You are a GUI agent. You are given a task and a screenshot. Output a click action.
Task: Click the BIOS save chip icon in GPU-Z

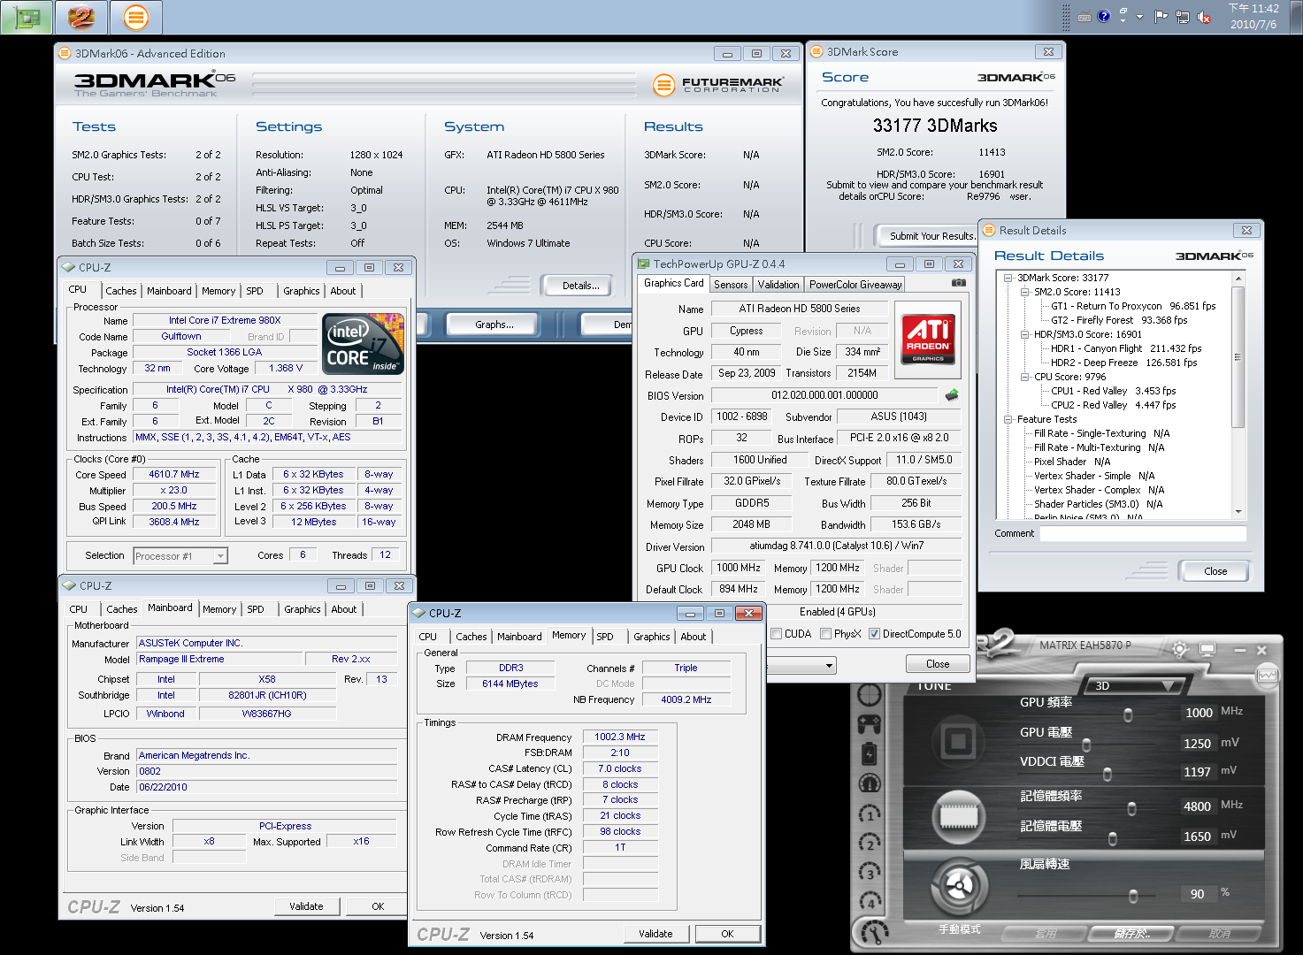coord(952,394)
